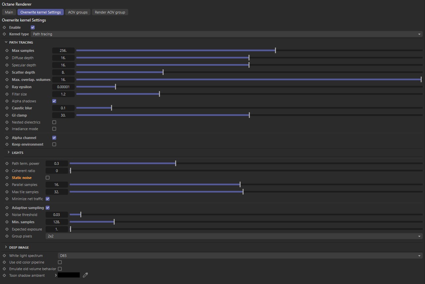
Task: Click the keyframe diamond beside Kernel type
Action: pos(4,34)
